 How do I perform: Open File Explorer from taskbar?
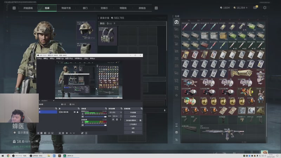coord(49,156)
